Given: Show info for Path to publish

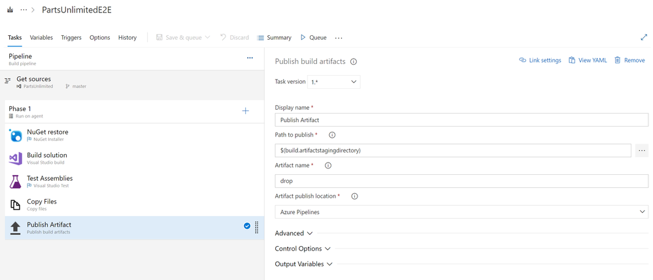Looking at the screenshot, I should pyautogui.click(x=332, y=135).
